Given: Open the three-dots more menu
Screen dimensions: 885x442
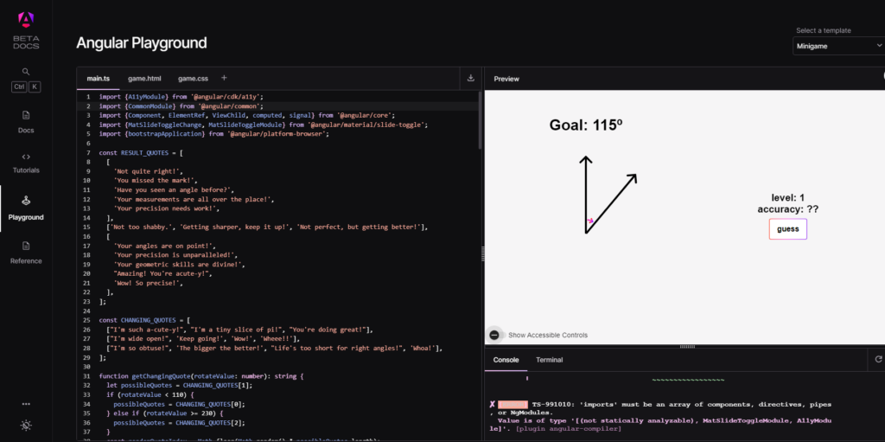Looking at the screenshot, I should pos(26,404).
